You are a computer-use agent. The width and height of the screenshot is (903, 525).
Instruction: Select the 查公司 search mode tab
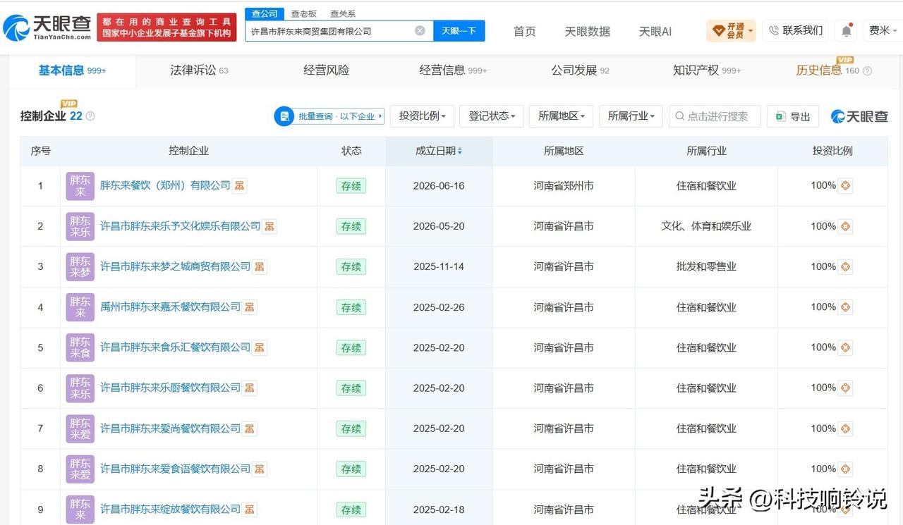[x=265, y=14]
